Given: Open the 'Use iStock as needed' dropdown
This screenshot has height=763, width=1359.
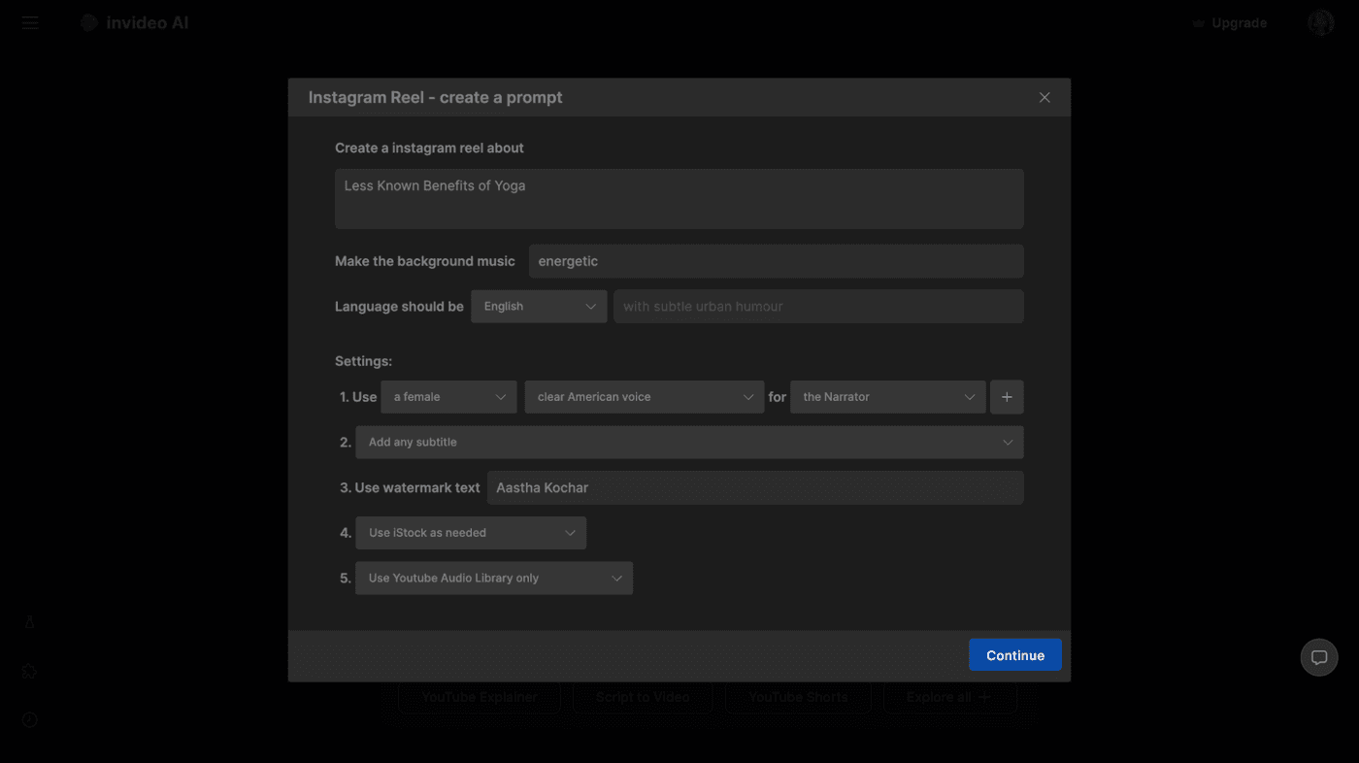Looking at the screenshot, I should [x=471, y=533].
